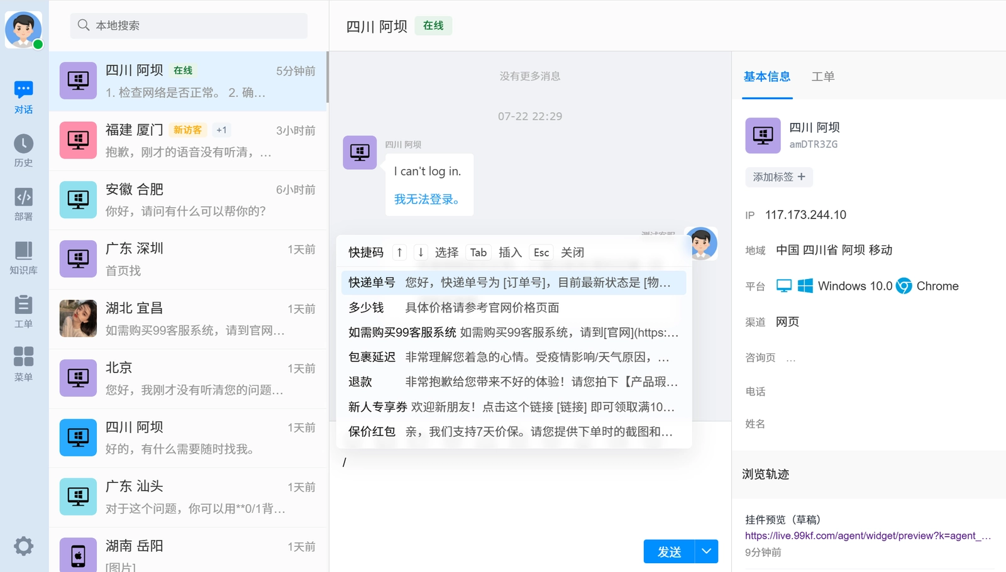The image size is (1006, 572).
Task: Open the 工单 ticket clipboard icon in sidebar
Action: pyautogui.click(x=23, y=311)
